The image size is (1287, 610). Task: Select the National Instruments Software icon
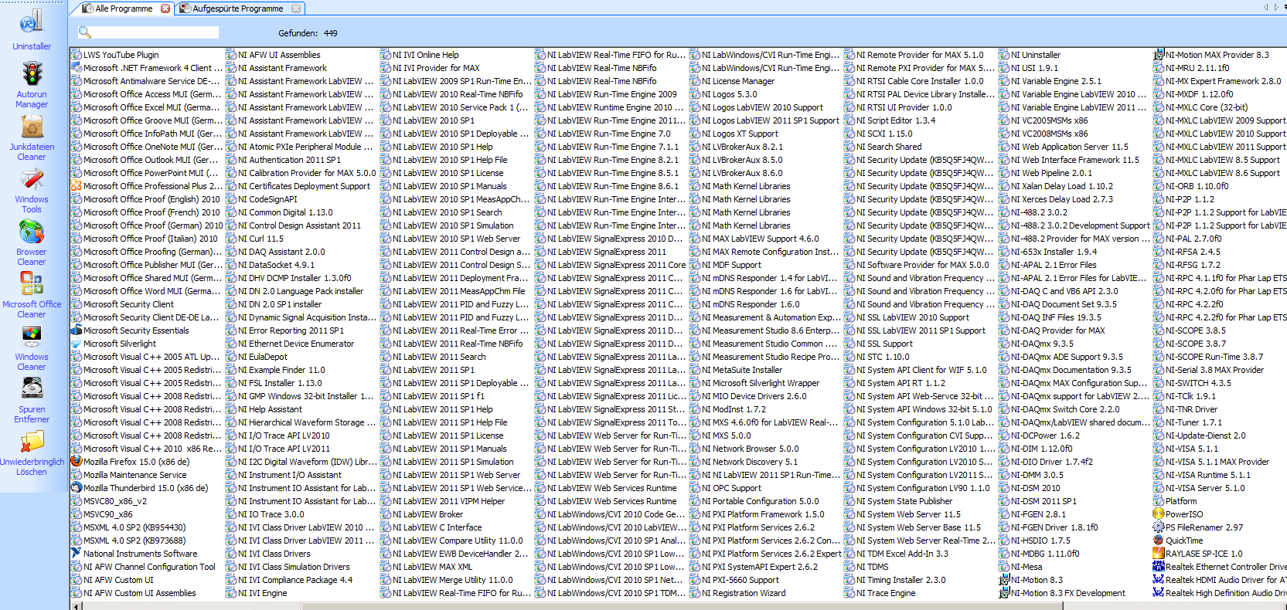(77, 554)
